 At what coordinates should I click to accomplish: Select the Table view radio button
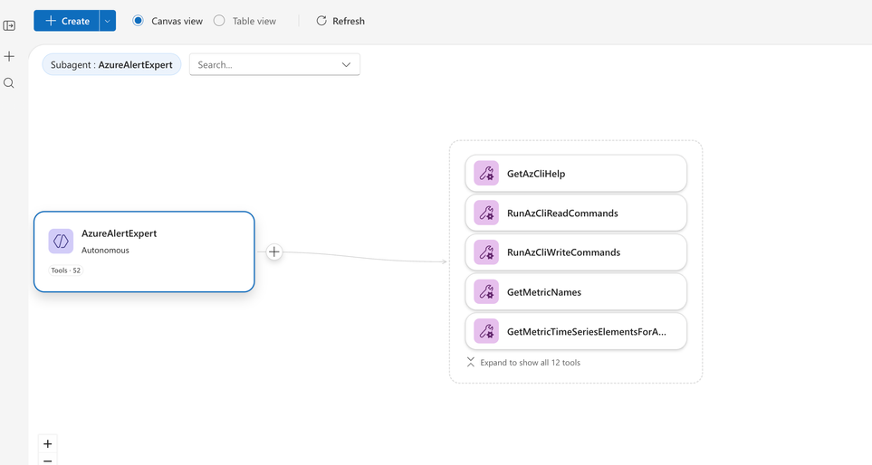(219, 20)
